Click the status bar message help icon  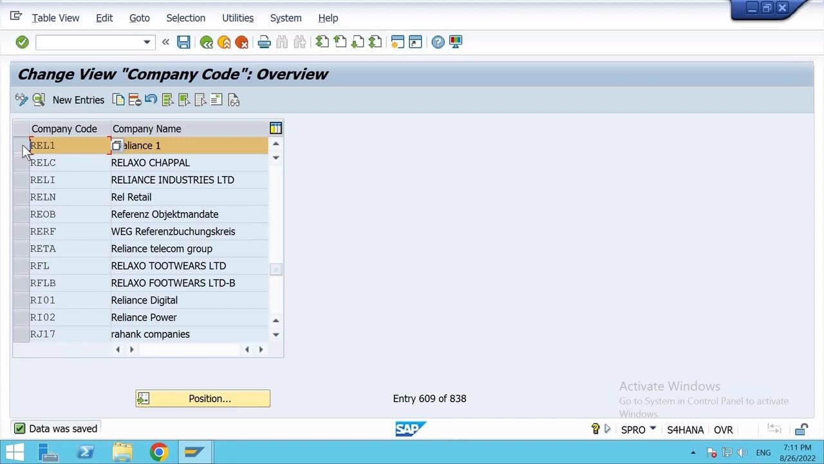[x=595, y=429]
